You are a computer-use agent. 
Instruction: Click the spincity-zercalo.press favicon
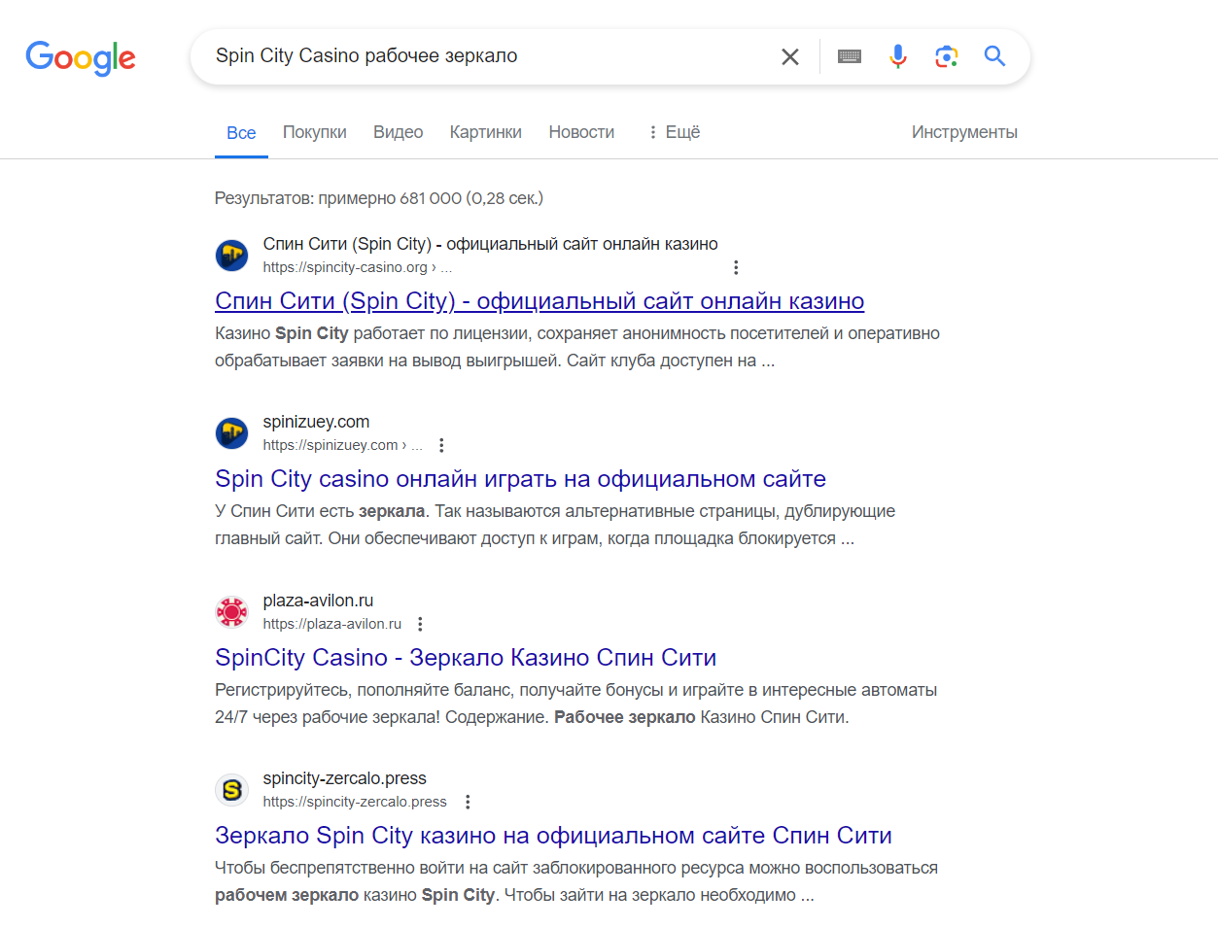231,790
